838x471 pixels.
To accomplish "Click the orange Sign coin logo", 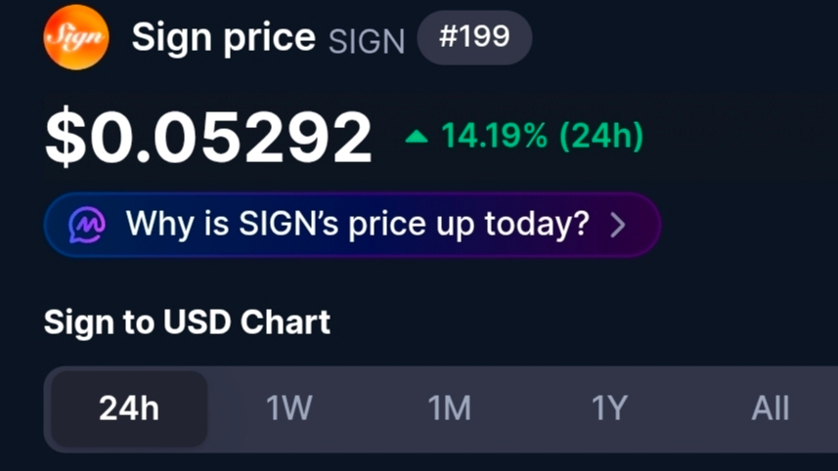I will tap(76, 37).
